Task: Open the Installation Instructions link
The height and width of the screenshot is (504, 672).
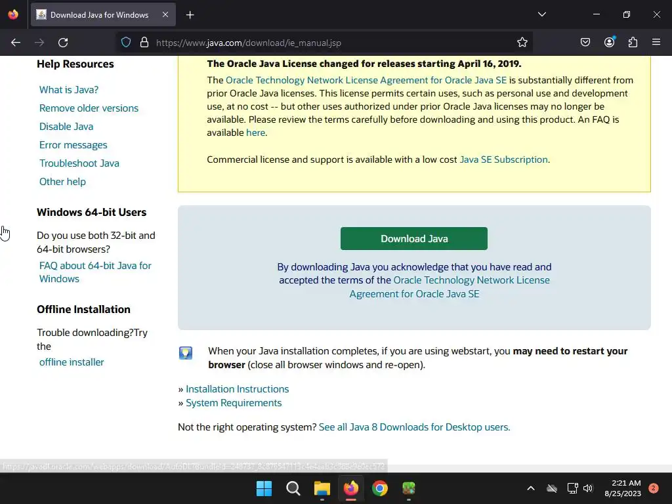Action: coord(238,389)
